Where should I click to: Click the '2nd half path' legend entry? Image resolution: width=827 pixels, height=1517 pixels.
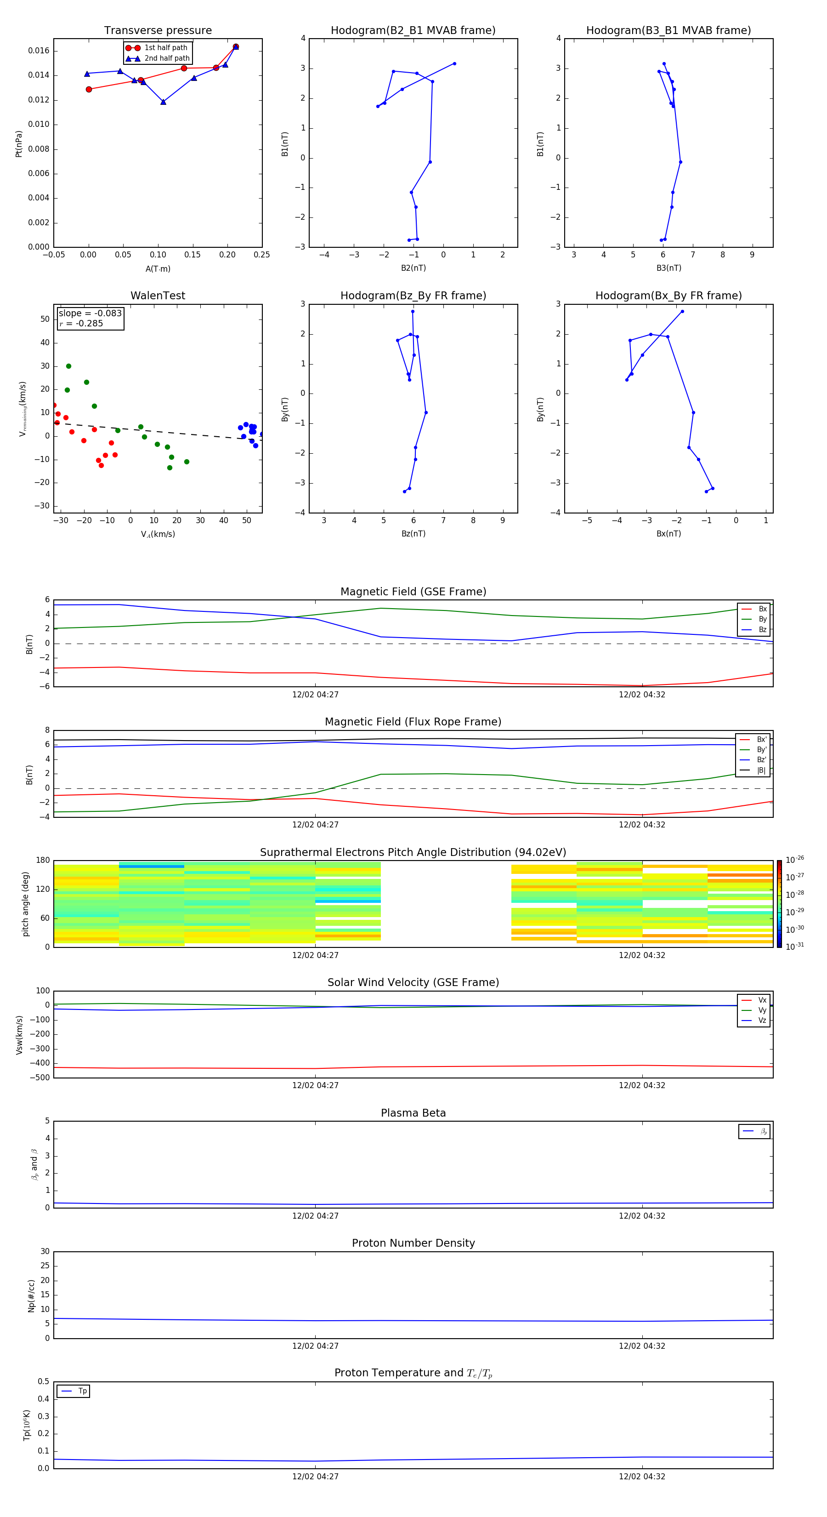157,58
